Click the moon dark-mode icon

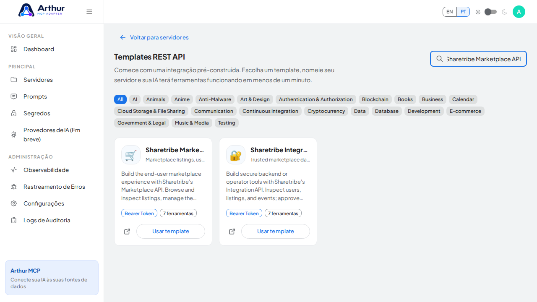(x=504, y=12)
